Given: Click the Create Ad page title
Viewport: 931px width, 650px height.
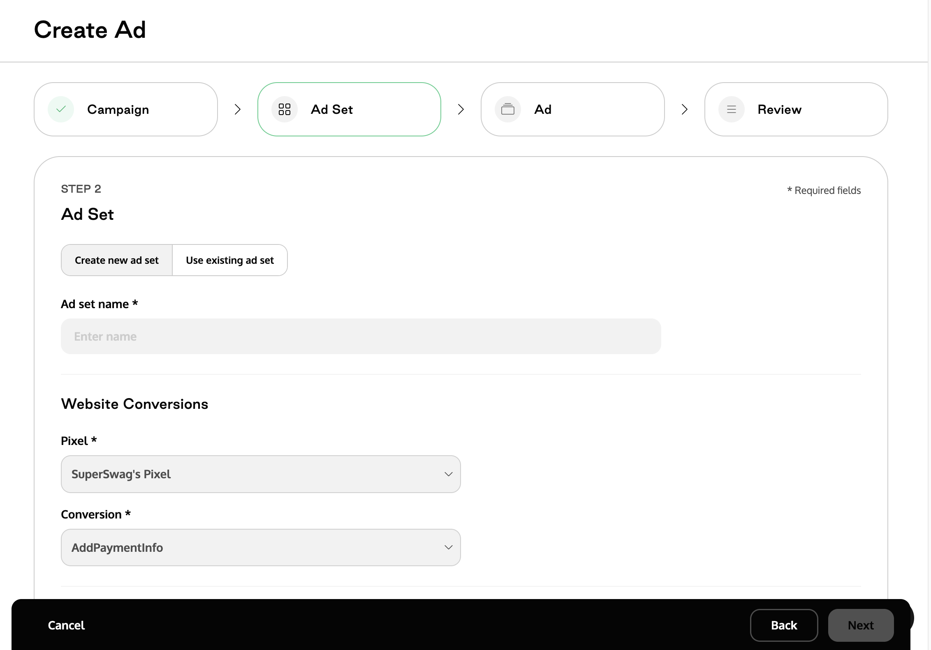Looking at the screenshot, I should [90, 30].
